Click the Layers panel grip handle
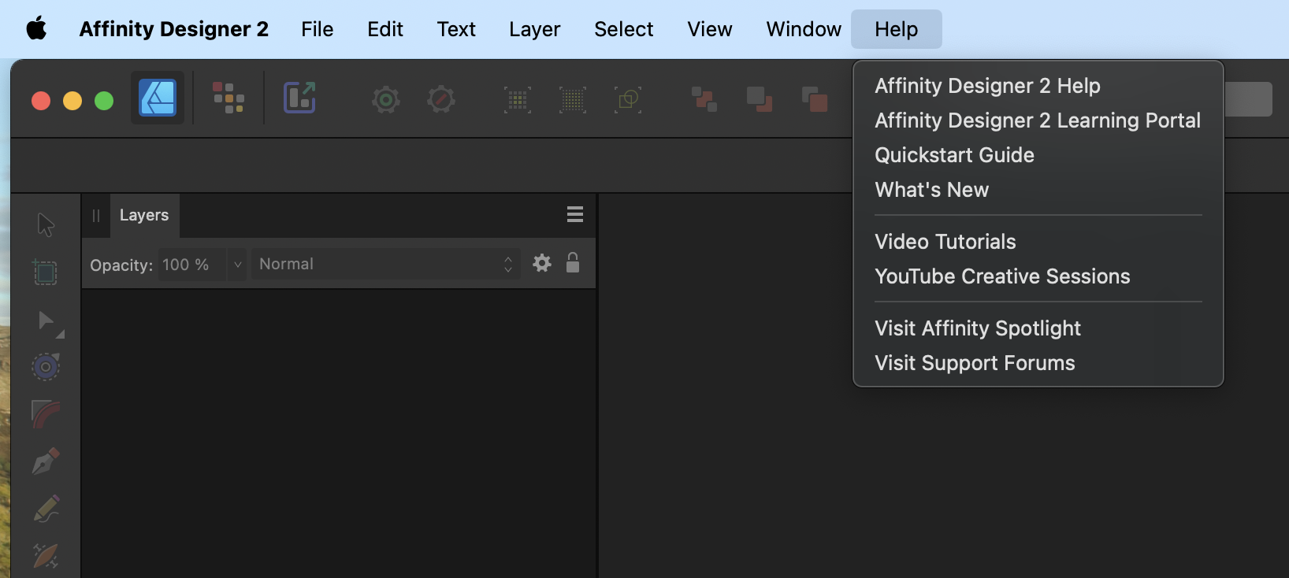This screenshot has width=1289, height=578. click(96, 216)
